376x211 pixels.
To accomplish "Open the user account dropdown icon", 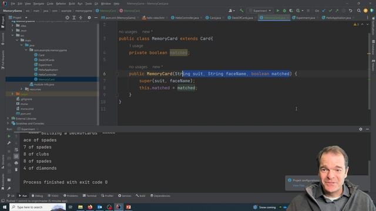I will click(231, 11).
